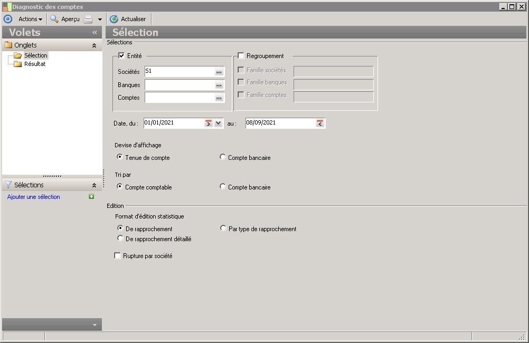Click the Ajouter une sélection link
529x343 pixels.
(x=33, y=197)
